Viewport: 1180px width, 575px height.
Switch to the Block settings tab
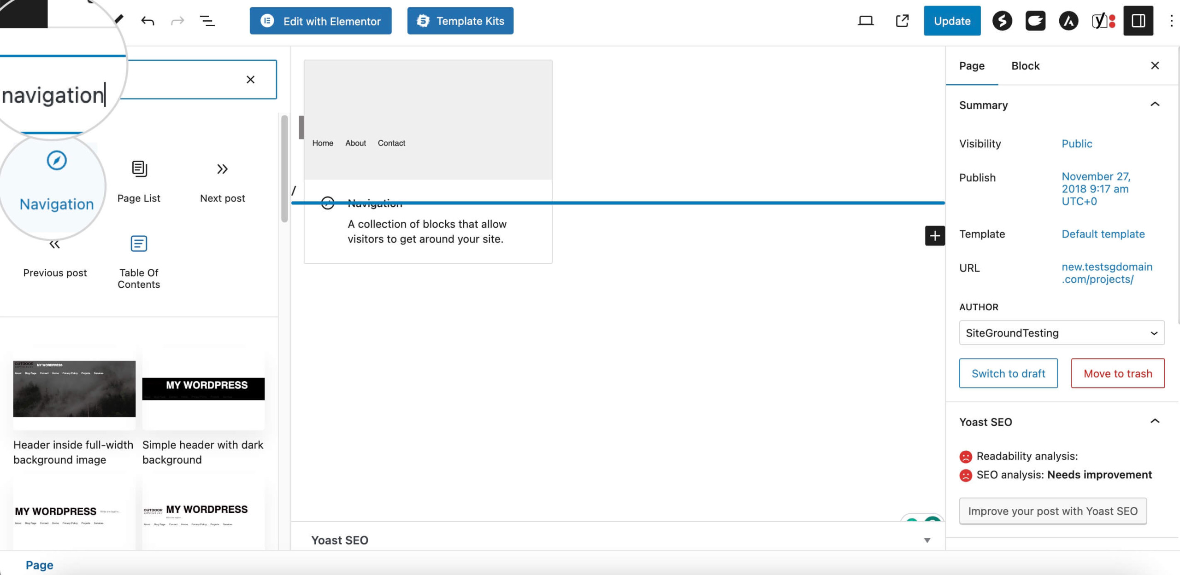(x=1025, y=66)
